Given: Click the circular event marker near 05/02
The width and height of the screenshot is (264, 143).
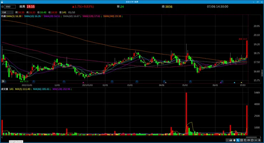Looking at the screenshot, I should coord(191,82).
